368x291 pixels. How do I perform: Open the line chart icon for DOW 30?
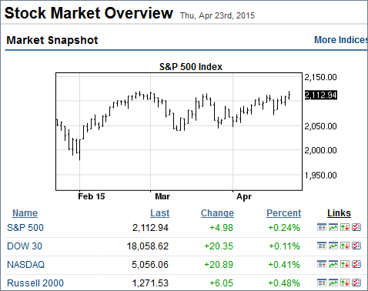333,246
